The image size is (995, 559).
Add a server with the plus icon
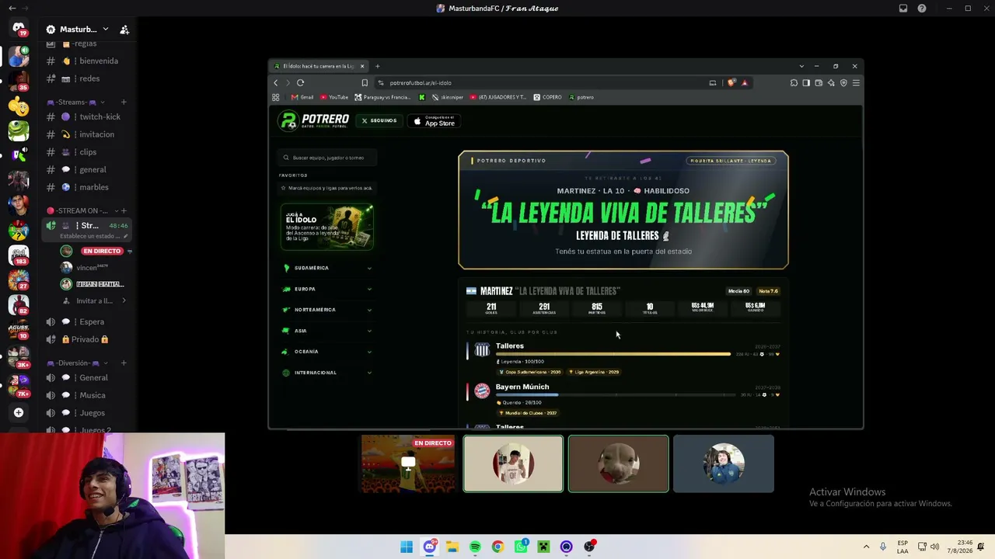(19, 412)
